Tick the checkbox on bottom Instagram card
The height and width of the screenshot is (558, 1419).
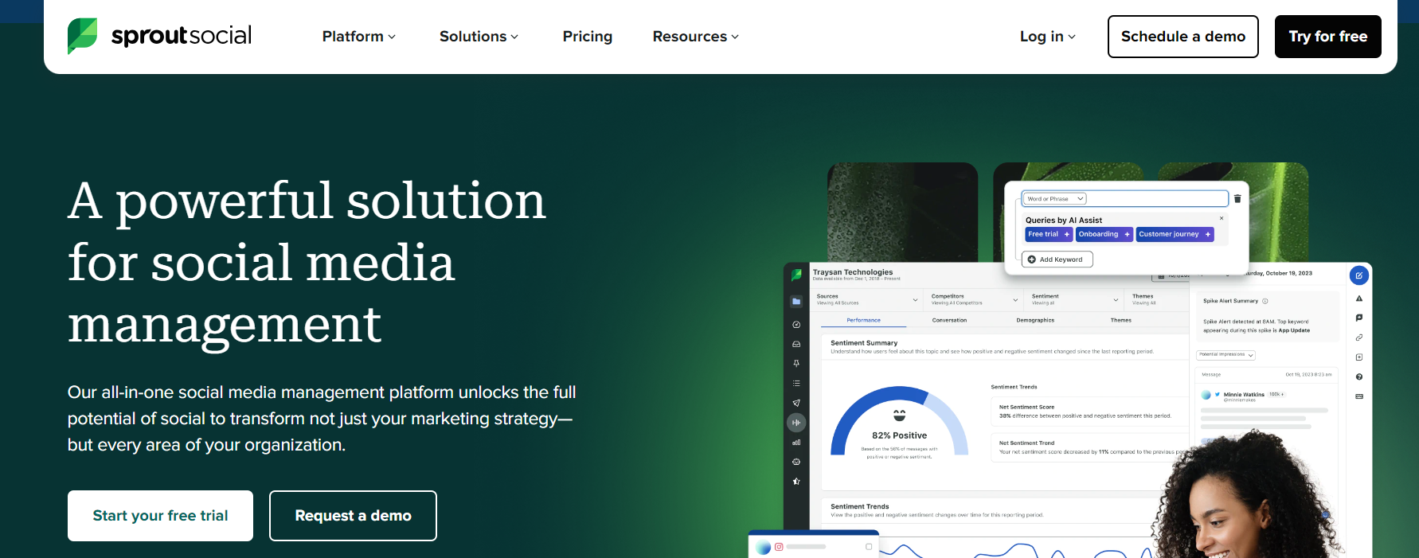pyautogui.click(x=868, y=547)
